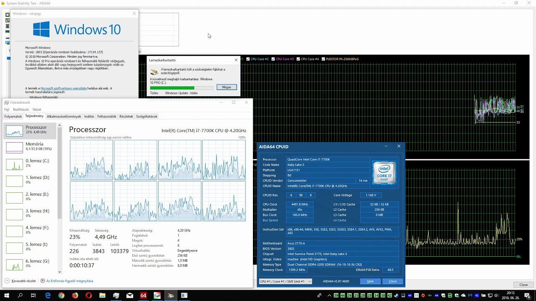Show hidden tray icons chevron

coord(329,296)
